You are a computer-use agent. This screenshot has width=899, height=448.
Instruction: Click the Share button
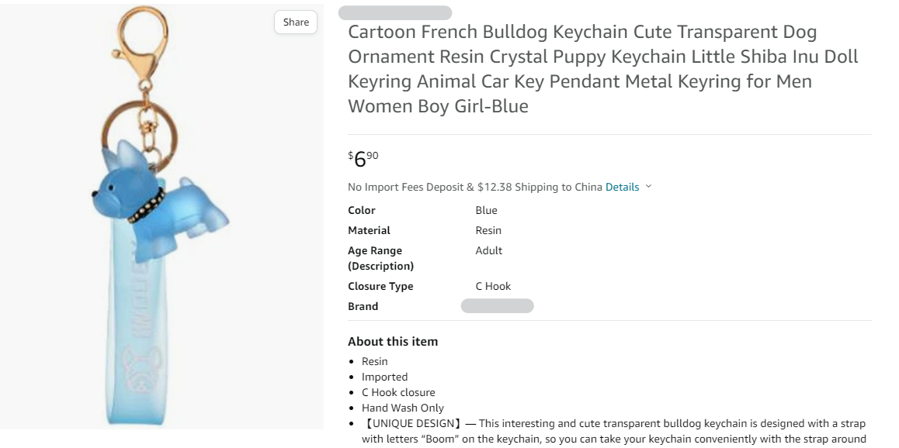coord(296,22)
